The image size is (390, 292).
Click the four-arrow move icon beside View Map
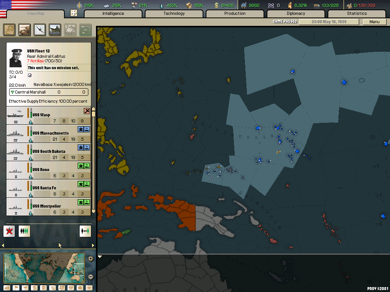click(74, 13)
